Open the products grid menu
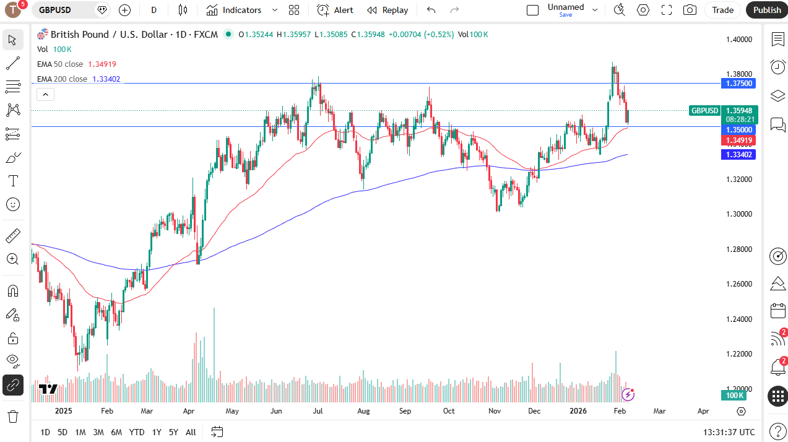The image size is (788, 442). [x=777, y=396]
